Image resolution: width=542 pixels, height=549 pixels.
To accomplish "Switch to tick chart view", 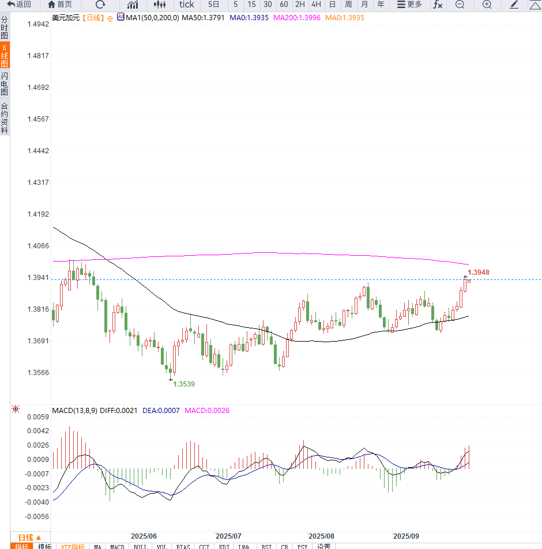I will 186,5.
